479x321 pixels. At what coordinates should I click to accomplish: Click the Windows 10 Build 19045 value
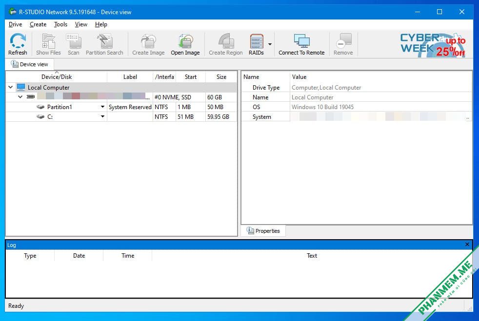[322, 107]
